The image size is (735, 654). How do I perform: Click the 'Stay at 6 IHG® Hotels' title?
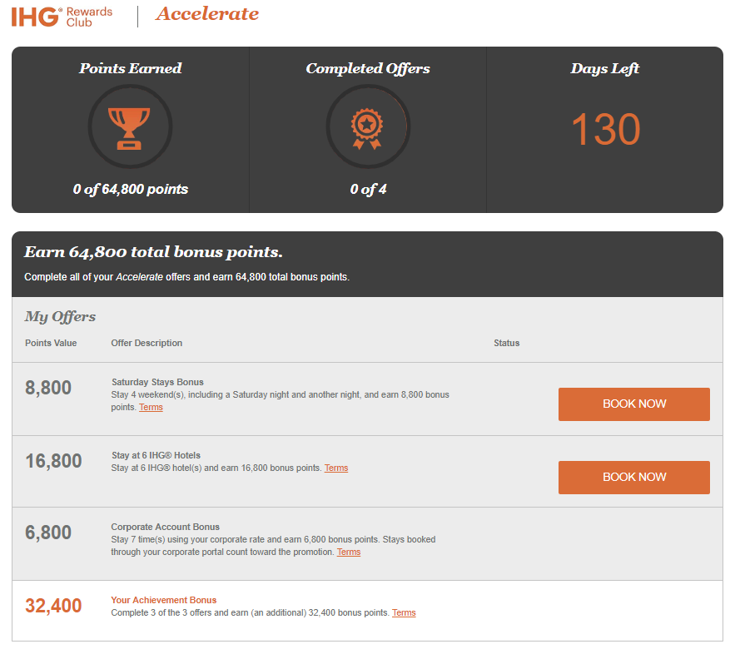156,455
